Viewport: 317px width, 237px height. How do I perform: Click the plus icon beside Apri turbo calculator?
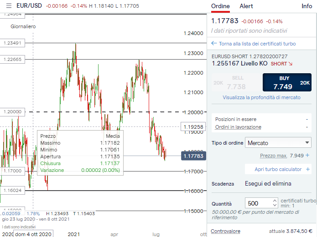pyautogui.click(x=309, y=169)
